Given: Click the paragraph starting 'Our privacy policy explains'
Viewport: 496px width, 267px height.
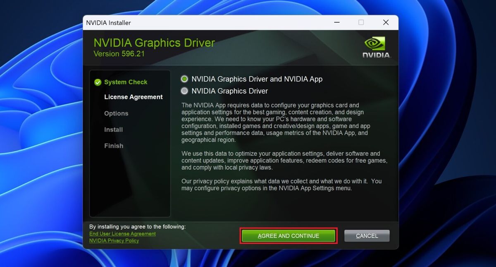Looking at the screenshot, I should coord(281,185).
